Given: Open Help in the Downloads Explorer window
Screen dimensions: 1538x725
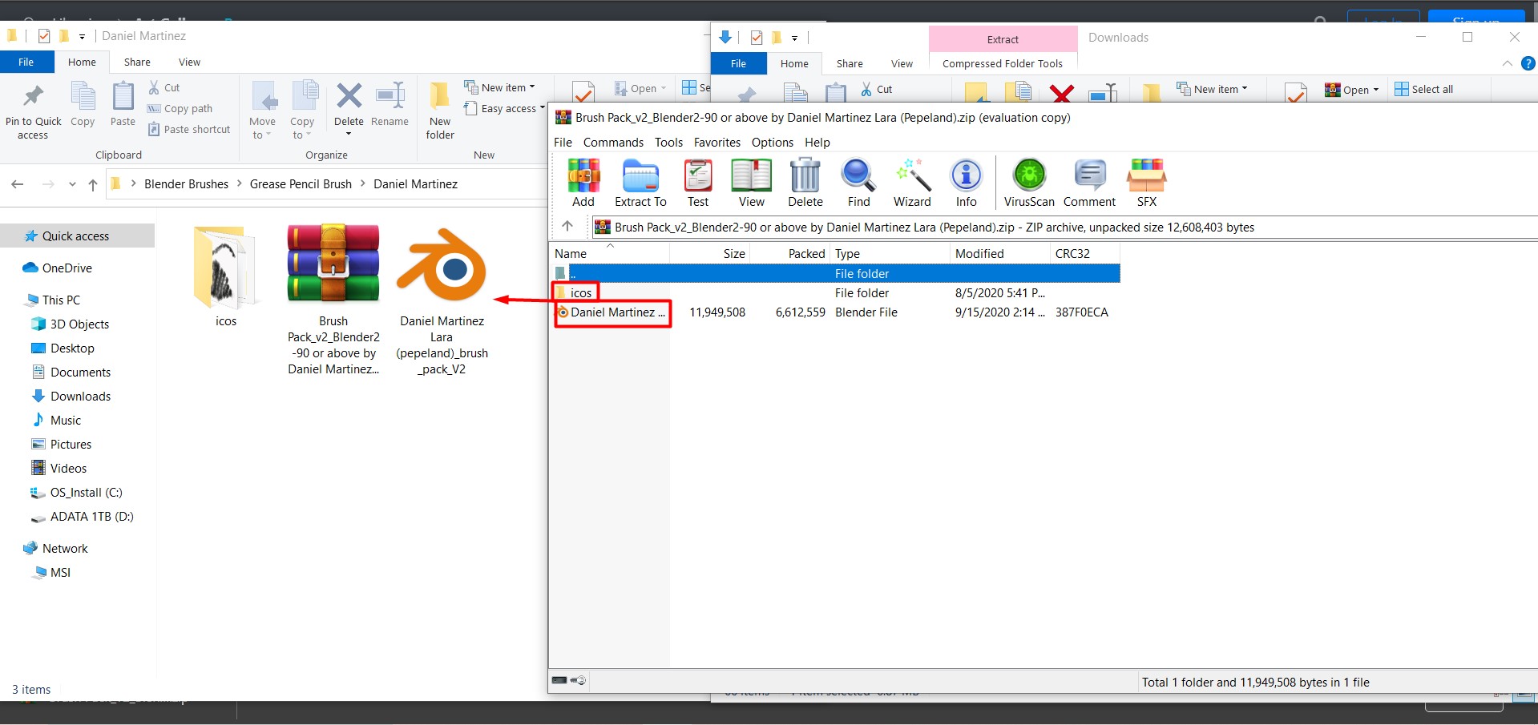Looking at the screenshot, I should click(1528, 63).
